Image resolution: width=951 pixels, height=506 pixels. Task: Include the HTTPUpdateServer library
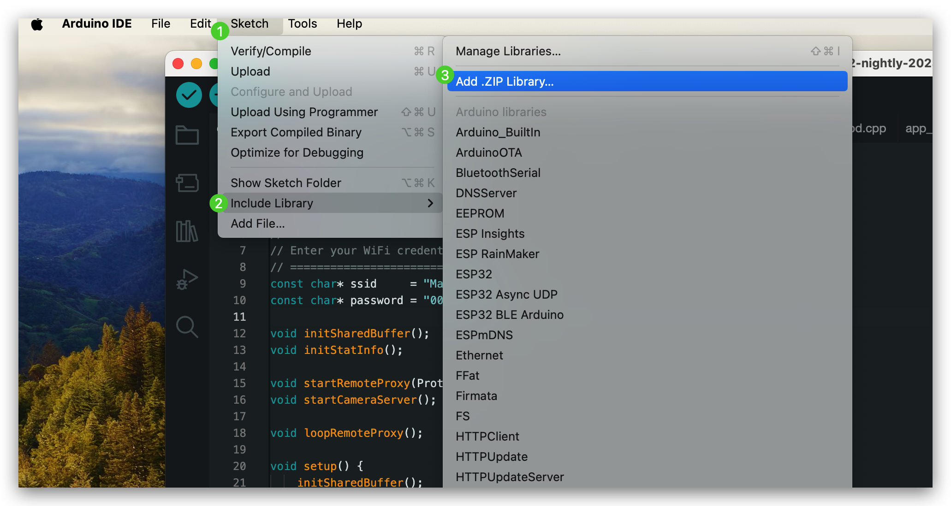pos(647,477)
